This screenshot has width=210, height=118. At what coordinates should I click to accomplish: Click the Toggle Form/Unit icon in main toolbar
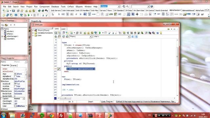11,15
